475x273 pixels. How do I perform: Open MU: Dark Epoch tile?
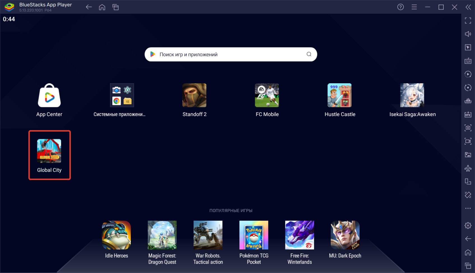click(x=345, y=235)
